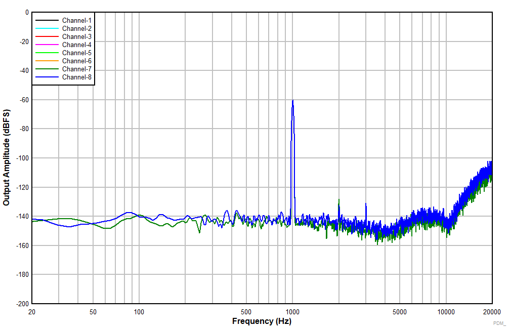Select the 1000 Hz tick label
The height and width of the screenshot is (330, 510).
tap(292, 311)
